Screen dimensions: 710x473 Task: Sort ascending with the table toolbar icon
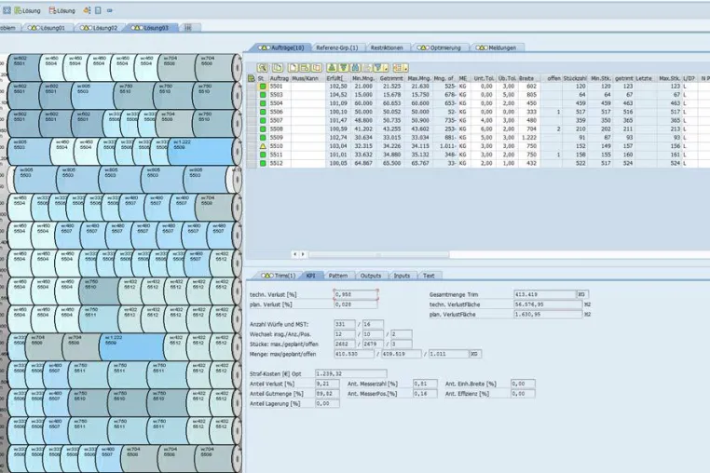pos(332,68)
